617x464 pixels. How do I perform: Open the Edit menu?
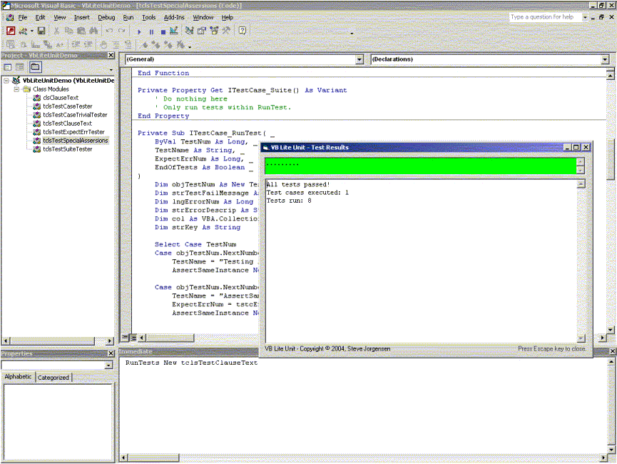point(40,17)
